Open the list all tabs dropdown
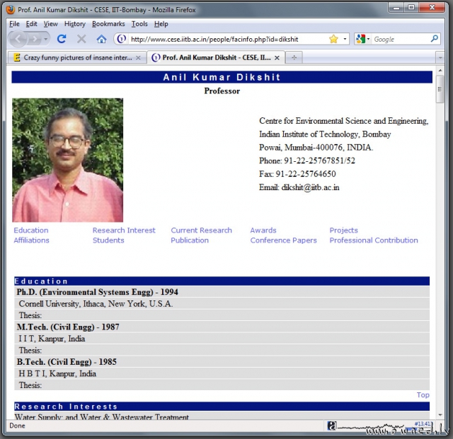The height and width of the screenshot is (439, 453). coord(440,58)
